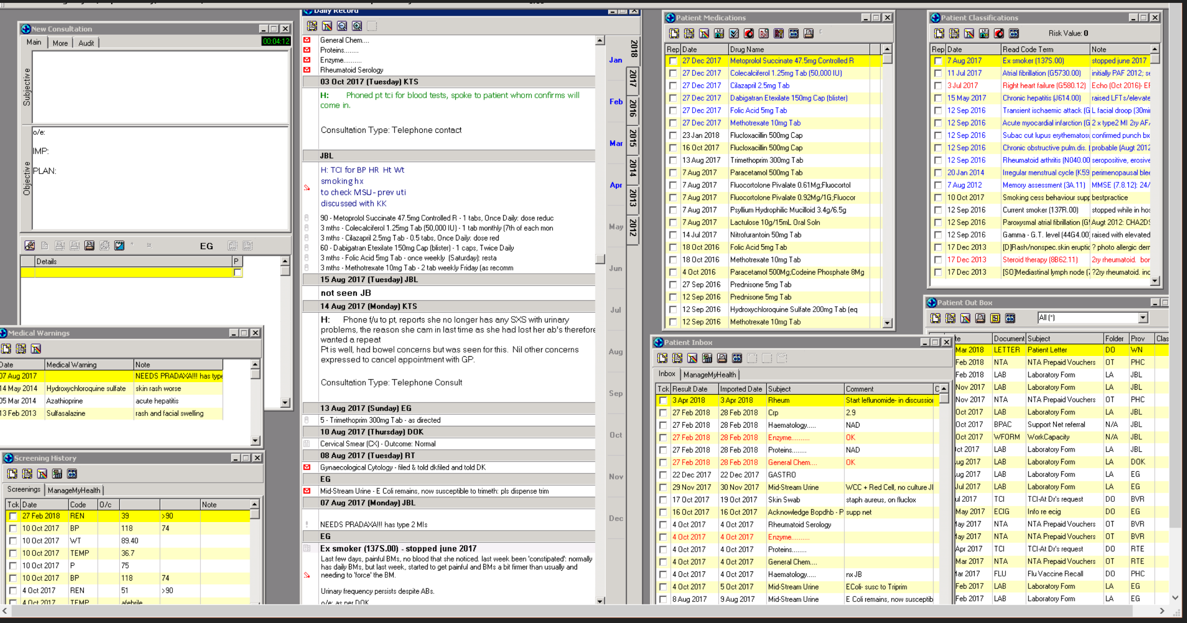The image size is (1187, 623).
Task: Click the new medication icon in Patient Medications
Action: coord(674,33)
